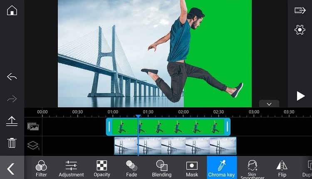Collapse the preview with chevron down
Viewport: 312px width, 179px height.
click(269, 103)
